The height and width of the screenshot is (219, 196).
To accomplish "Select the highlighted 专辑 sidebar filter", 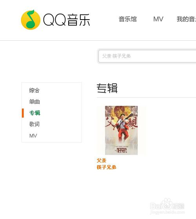I will 35,113.
